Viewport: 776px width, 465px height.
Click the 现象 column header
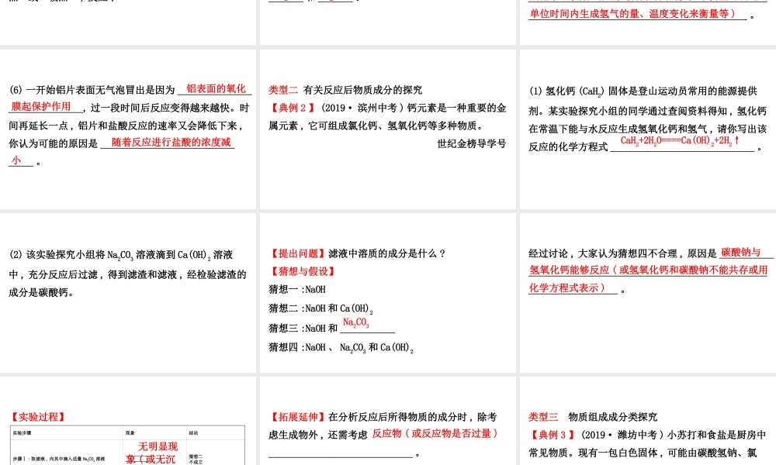pyautogui.click(x=130, y=433)
